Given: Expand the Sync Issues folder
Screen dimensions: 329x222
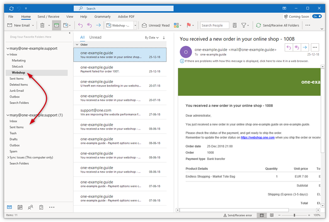Looking at the screenshot, I should [x=8, y=157].
